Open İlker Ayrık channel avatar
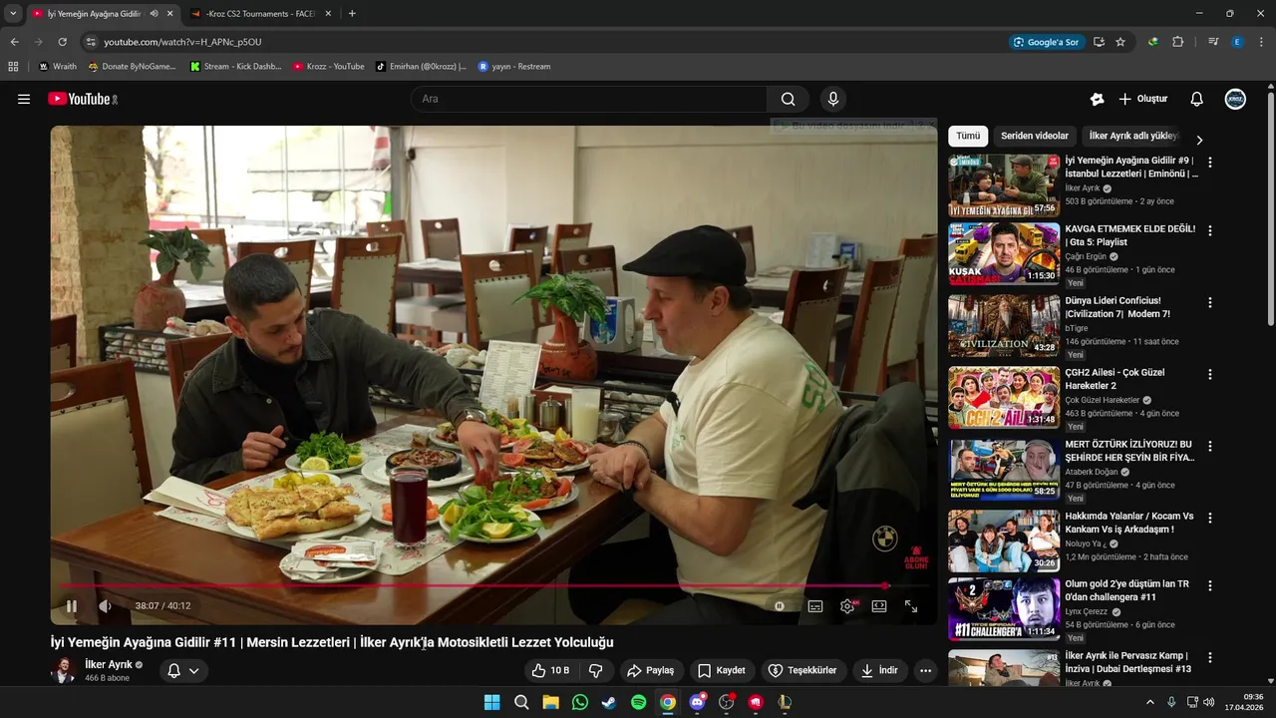The width and height of the screenshot is (1276, 718). point(64,670)
